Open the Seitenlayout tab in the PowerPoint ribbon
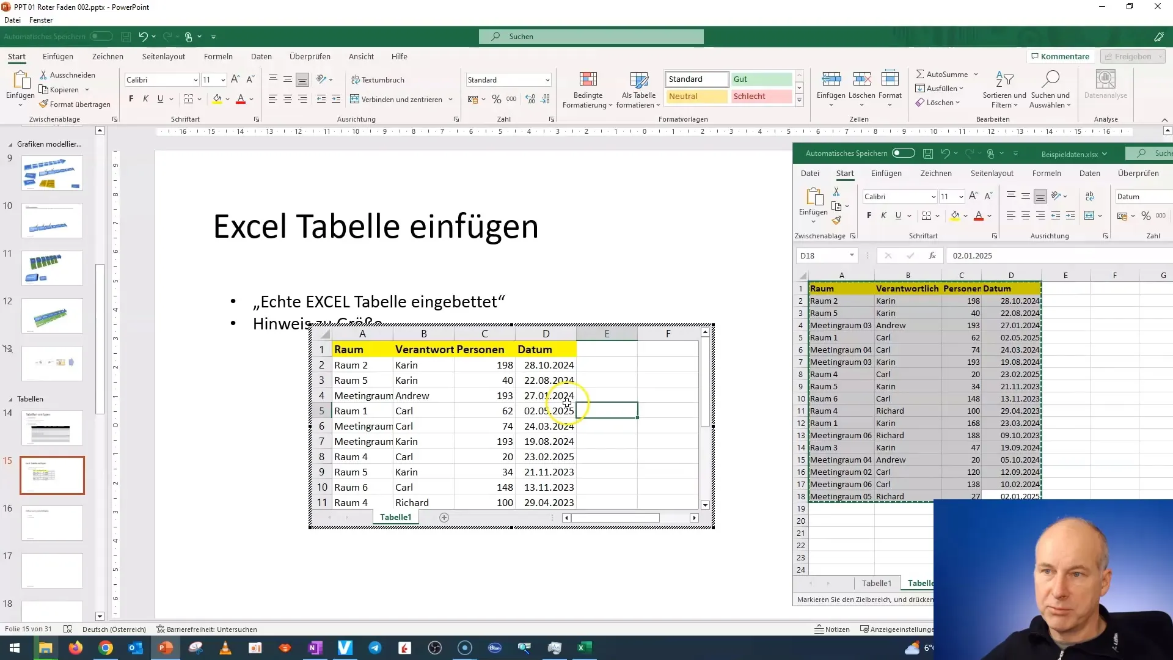The height and width of the screenshot is (660, 1173). [164, 56]
